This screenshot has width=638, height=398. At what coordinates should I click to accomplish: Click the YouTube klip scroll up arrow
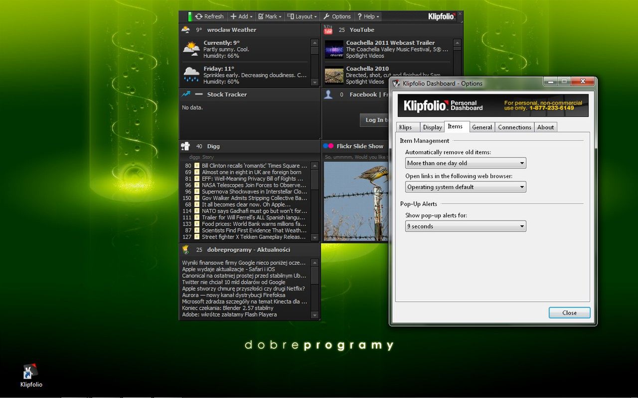457,43
